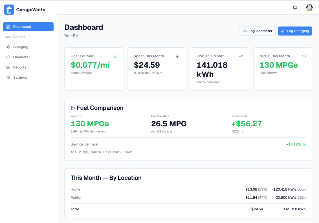
Task: Click the Savings per mile label
Action: pos(84,144)
